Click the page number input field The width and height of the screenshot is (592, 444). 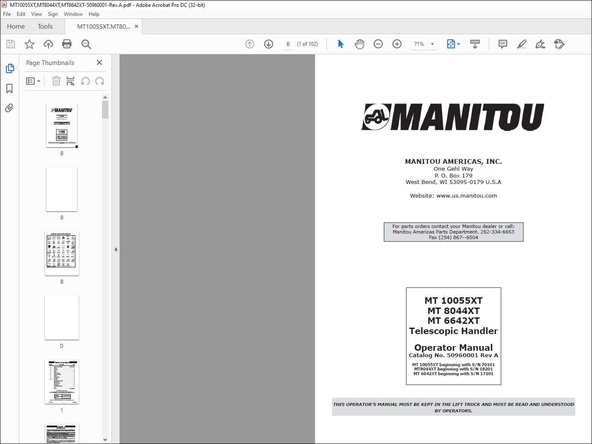pos(288,44)
